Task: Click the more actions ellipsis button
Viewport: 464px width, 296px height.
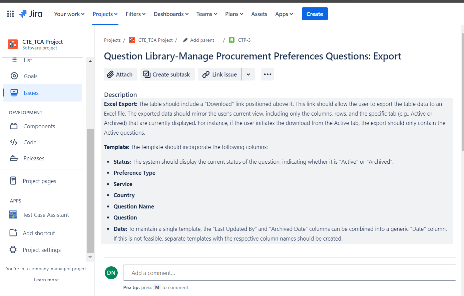Action: (267, 74)
